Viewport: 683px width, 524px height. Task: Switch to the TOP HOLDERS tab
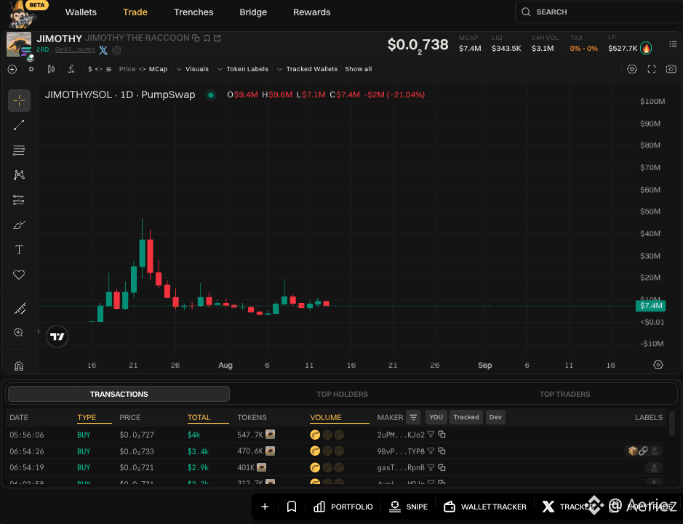tap(343, 395)
